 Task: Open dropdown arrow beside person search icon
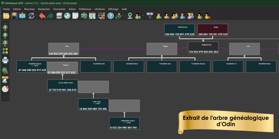[x=143, y=16]
